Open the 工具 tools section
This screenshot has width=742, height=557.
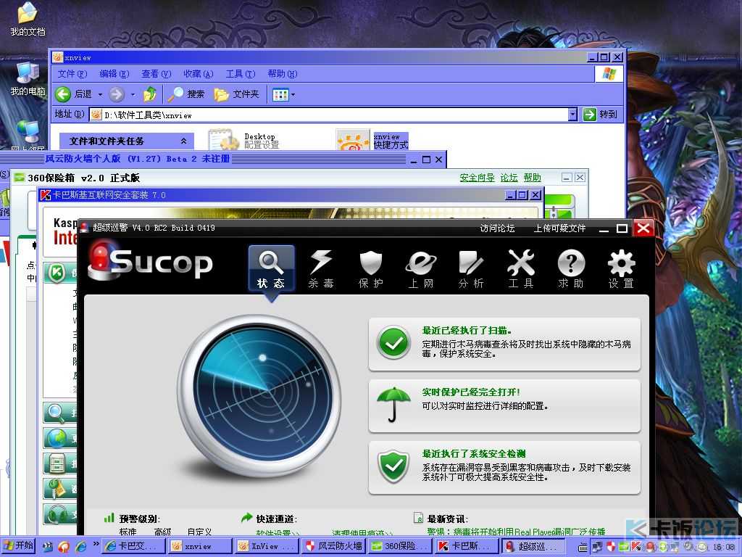click(x=521, y=269)
